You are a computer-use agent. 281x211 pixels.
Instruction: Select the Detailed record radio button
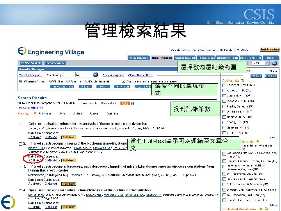click(87, 81)
